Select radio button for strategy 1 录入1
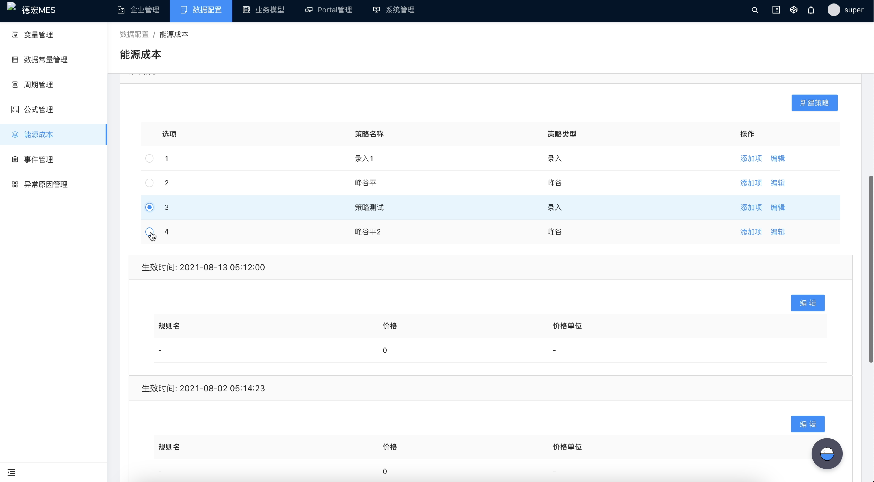 point(149,159)
